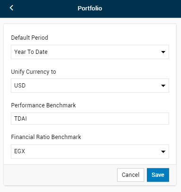181x192 pixels.
Task: Click the empty footer area beside Cancel
Action: [60, 175]
